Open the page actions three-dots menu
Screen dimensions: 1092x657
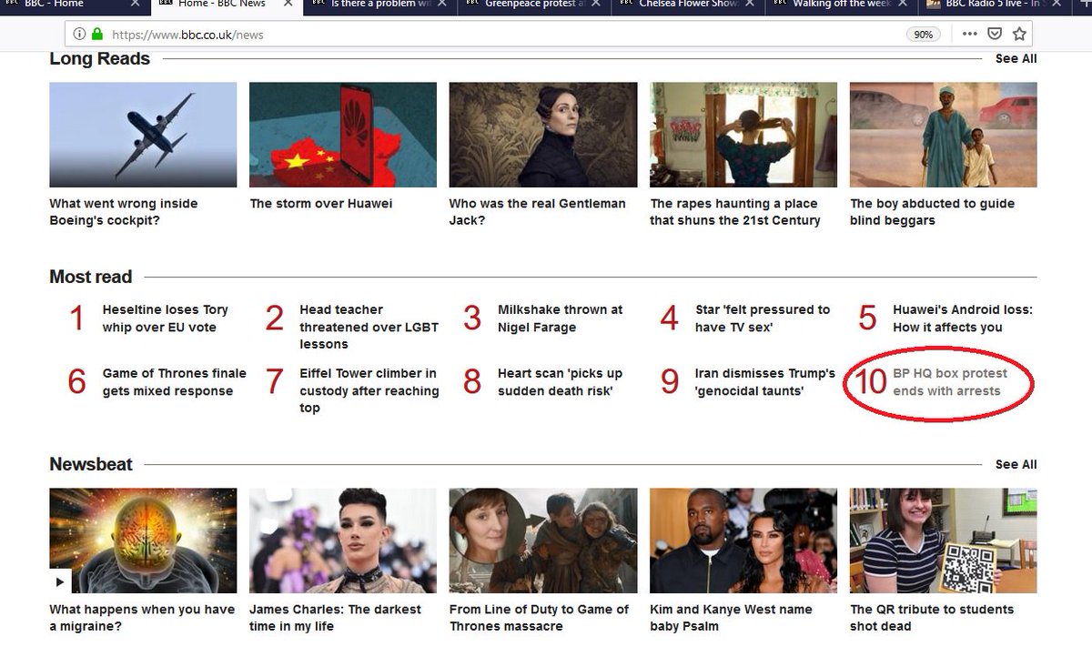click(969, 35)
